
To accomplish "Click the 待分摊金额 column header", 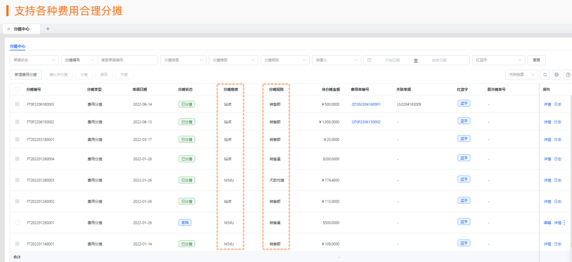I will pos(331,89).
